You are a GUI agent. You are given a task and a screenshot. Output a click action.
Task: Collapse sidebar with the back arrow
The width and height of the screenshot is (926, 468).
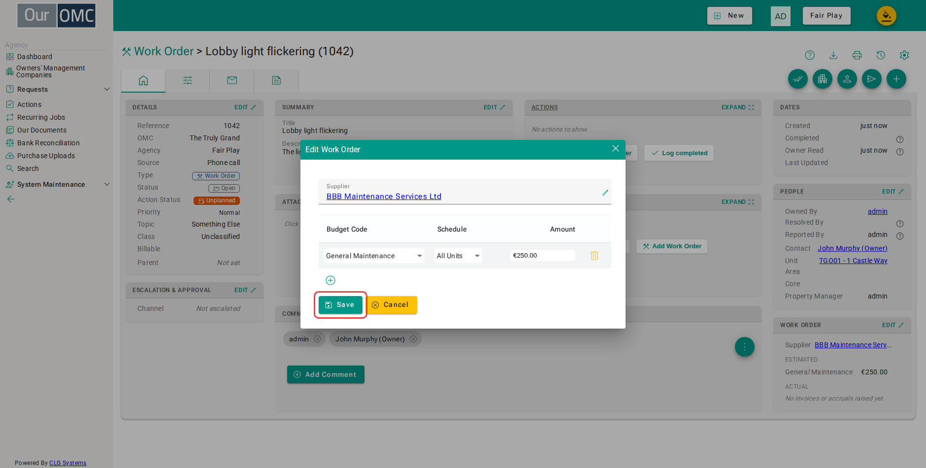11,199
